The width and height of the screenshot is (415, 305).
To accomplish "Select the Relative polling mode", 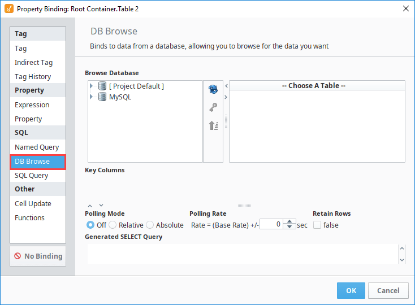I will pyautogui.click(x=113, y=225).
